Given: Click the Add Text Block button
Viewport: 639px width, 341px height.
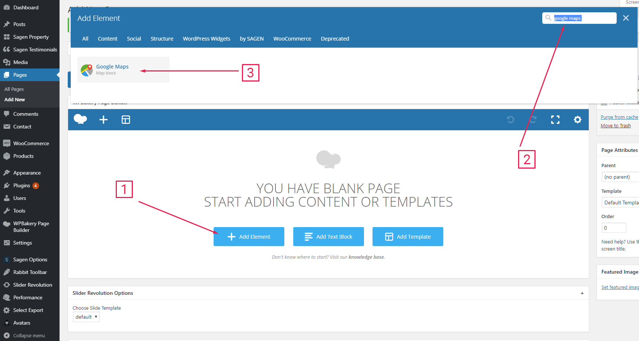Looking at the screenshot, I should (x=328, y=237).
